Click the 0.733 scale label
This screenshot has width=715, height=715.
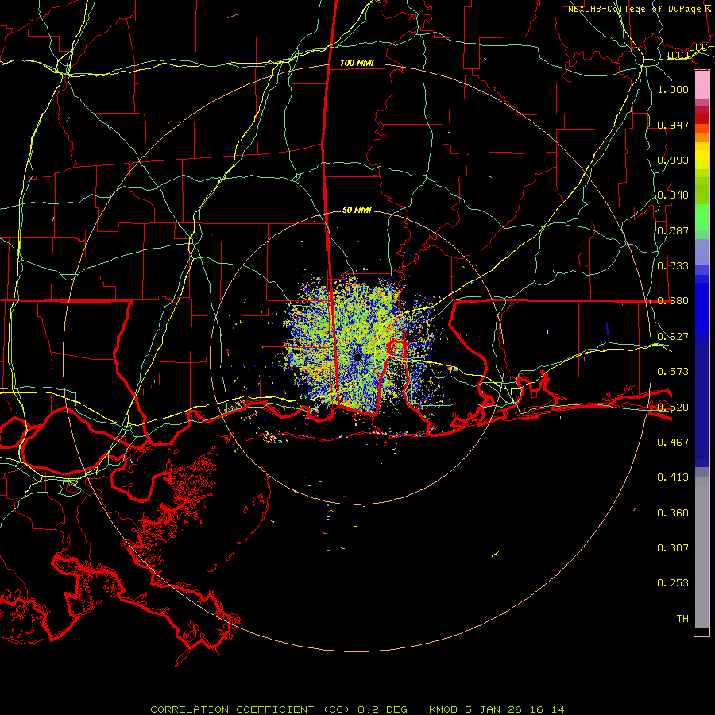point(673,265)
